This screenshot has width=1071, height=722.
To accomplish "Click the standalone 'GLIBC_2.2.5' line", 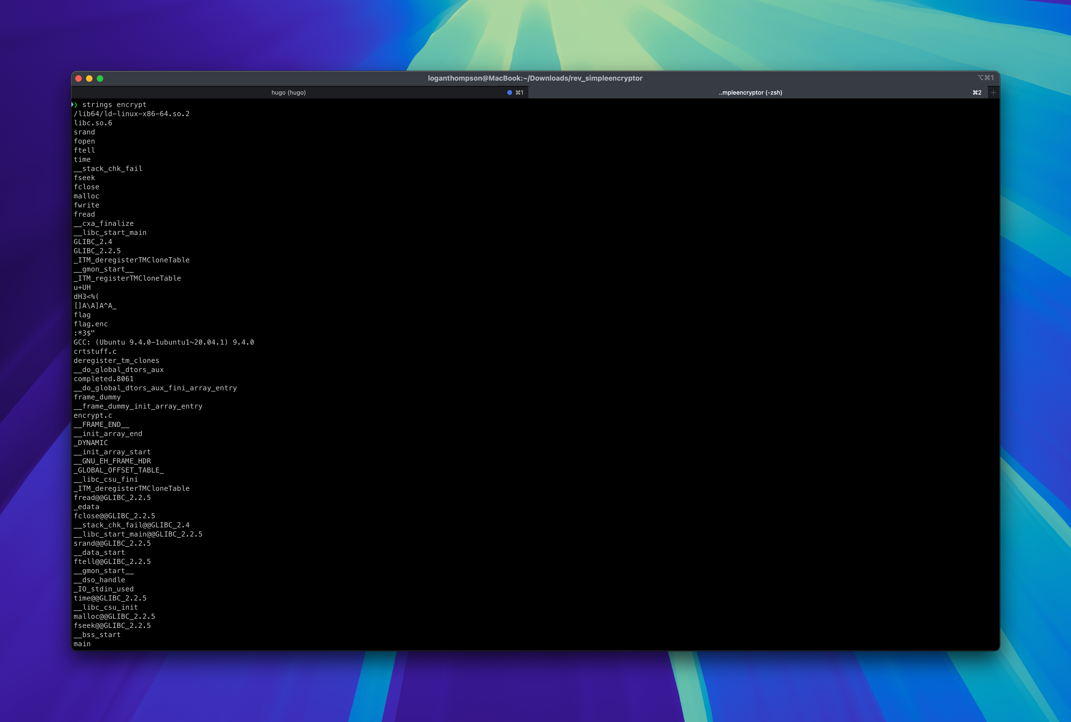I will point(97,251).
